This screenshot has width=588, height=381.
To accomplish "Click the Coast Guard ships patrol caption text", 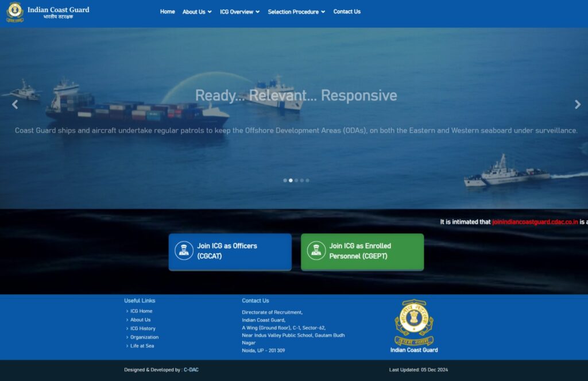I will (296, 130).
